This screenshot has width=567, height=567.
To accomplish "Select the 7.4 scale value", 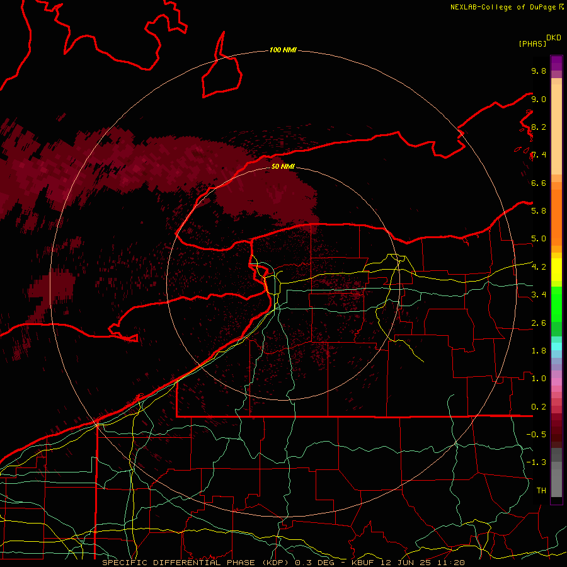I will point(539,155).
